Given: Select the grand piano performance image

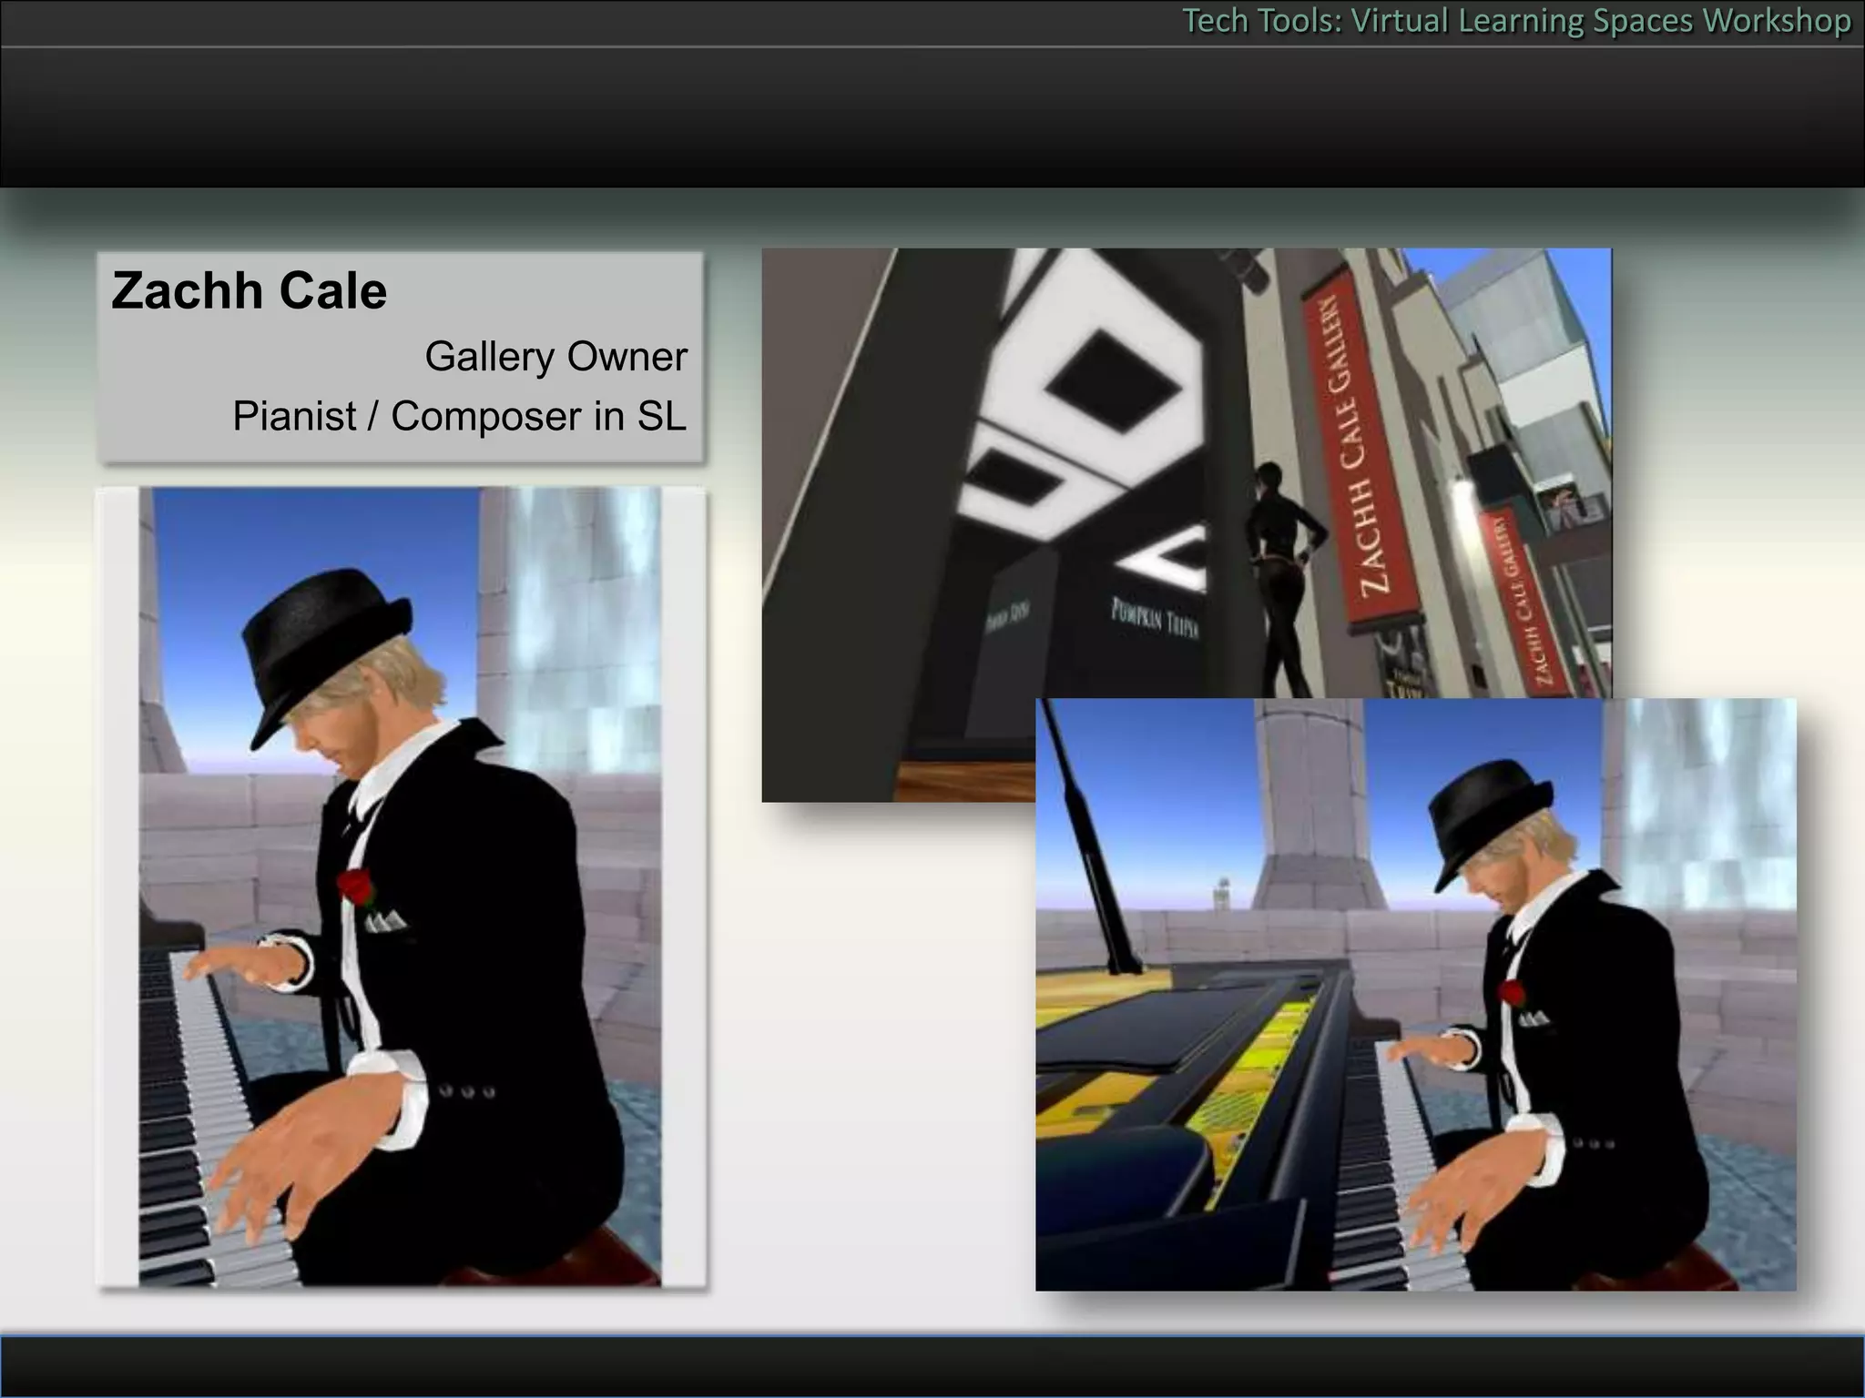Looking at the screenshot, I should [x=1416, y=994].
